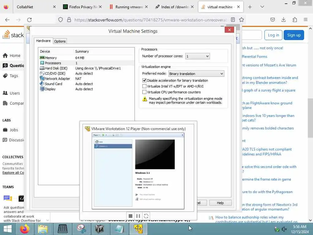Select the Hard Disk (IDE) device
This screenshot has height=235, width=313.
pyautogui.click(x=87, y=68)
